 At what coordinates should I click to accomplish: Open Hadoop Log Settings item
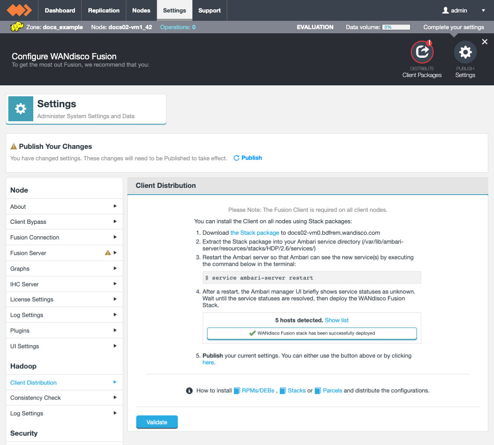tap(64, 413)
